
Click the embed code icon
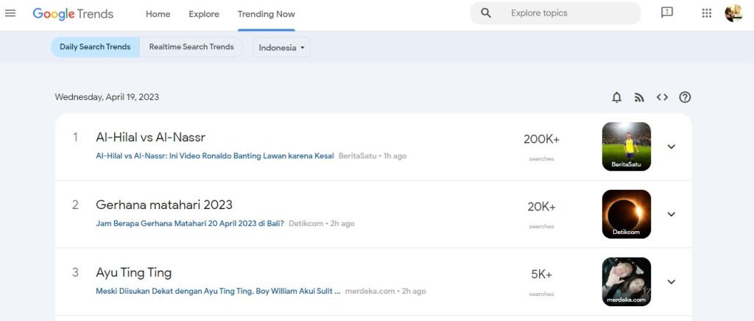[x=662, y=97]
